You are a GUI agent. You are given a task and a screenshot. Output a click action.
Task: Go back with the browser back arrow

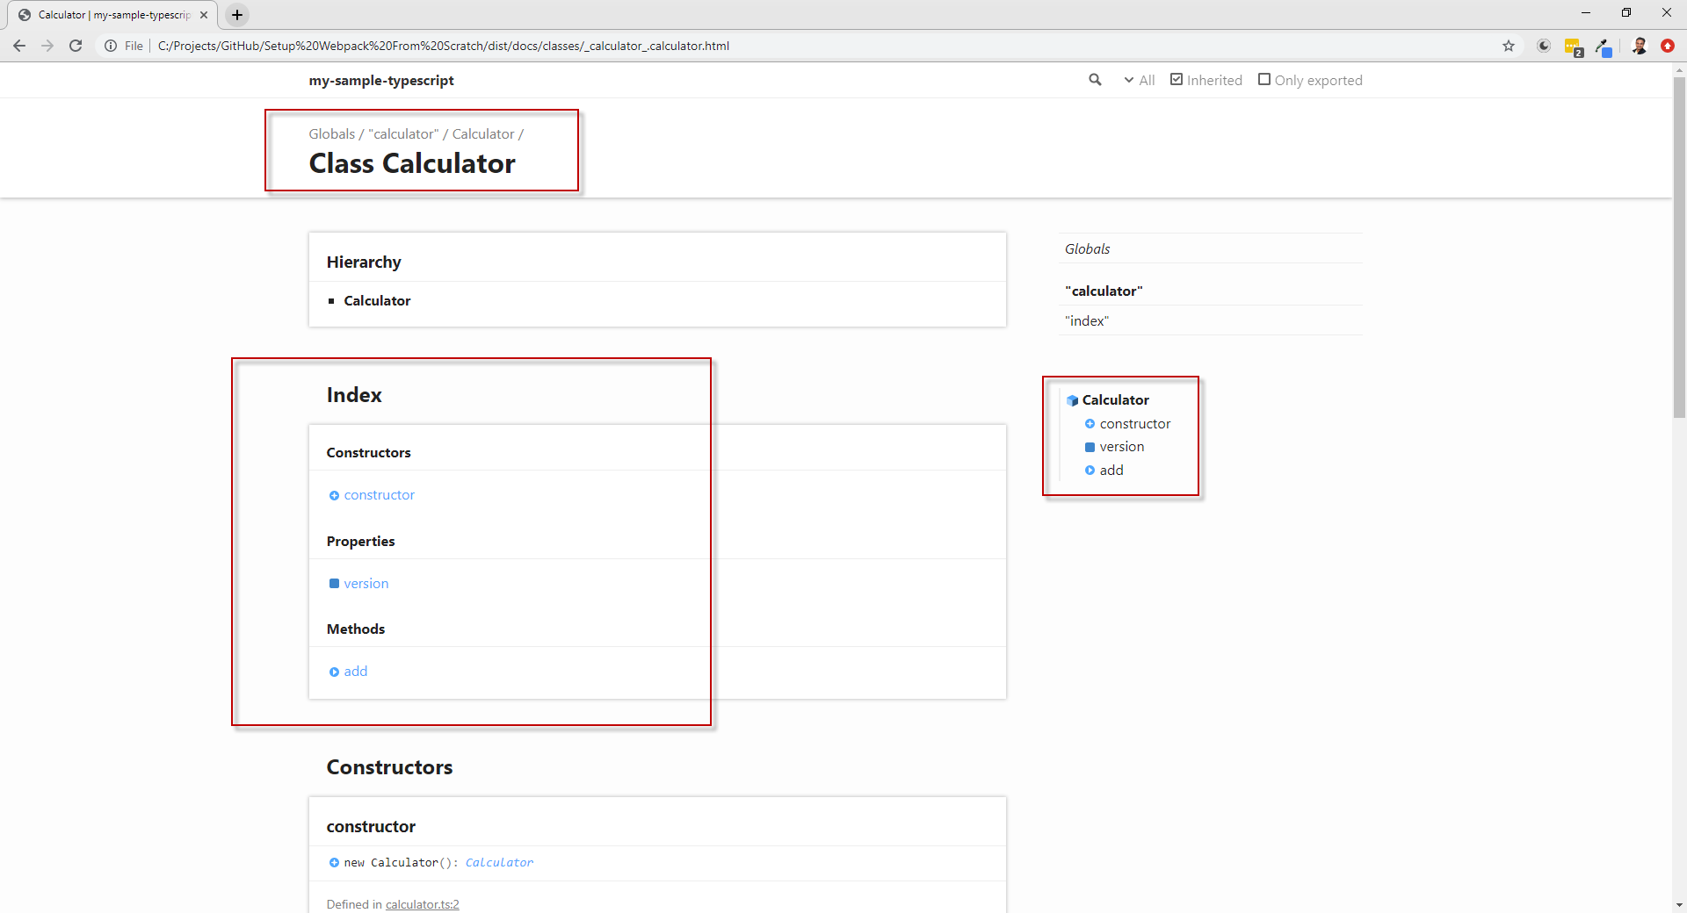[19, 46]
